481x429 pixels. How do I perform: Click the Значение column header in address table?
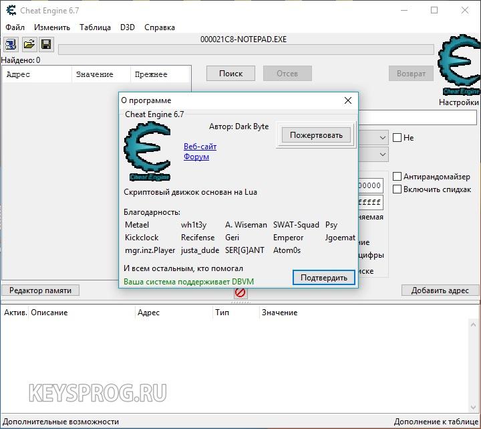point(279,313)
